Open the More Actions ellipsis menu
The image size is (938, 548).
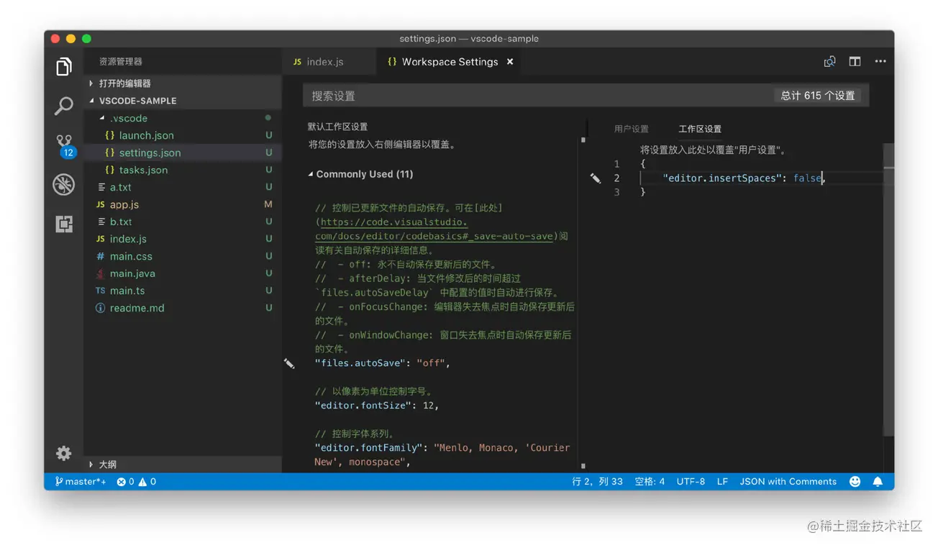[x=880, y=62]
